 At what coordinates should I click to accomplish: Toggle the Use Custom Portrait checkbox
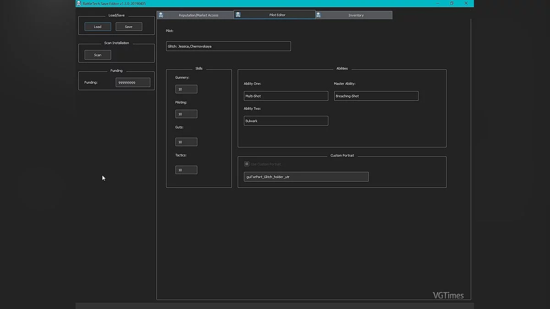point(247,164)
